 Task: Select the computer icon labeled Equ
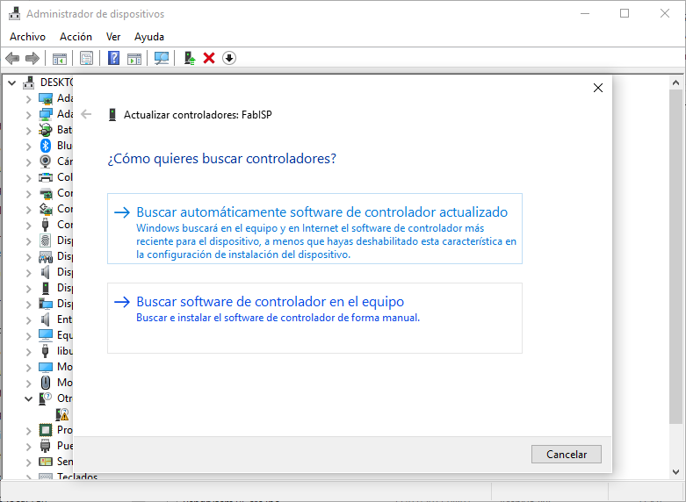click(x=46, y=335)
